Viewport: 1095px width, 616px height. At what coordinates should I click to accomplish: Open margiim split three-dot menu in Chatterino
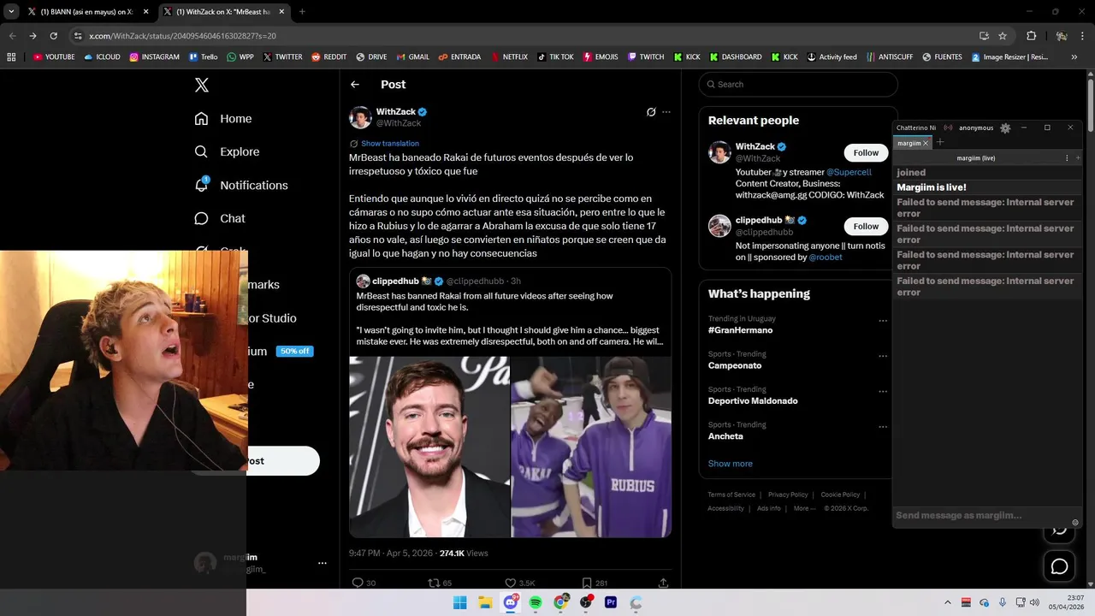click(x=1067, y=158)
